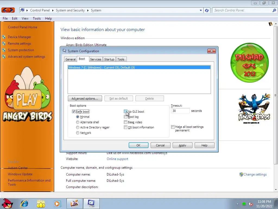Click the shield icon beside Change settings
The image size is (278, 209).
pos(241,174)
